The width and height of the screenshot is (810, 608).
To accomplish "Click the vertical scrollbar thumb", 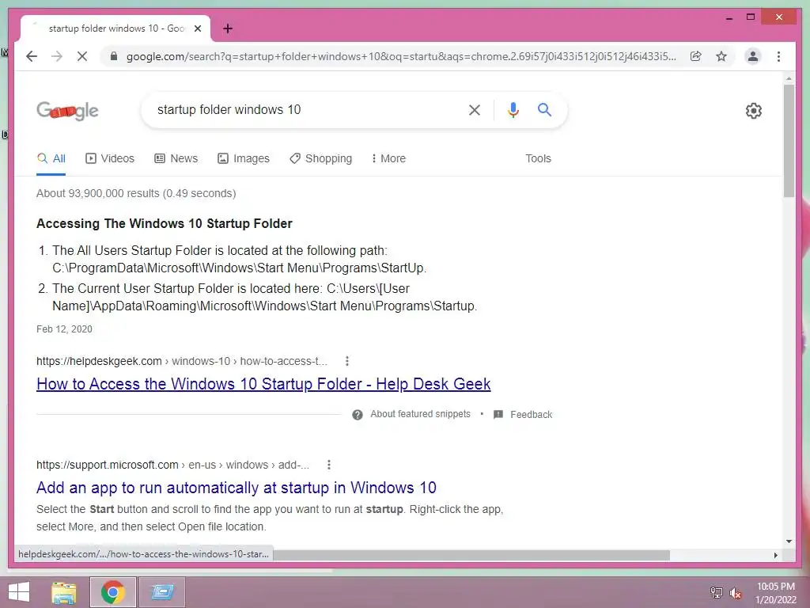I will [x=789, y=141].
